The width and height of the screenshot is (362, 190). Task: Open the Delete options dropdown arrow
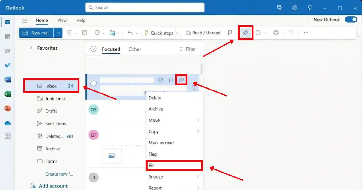point(76,33)
